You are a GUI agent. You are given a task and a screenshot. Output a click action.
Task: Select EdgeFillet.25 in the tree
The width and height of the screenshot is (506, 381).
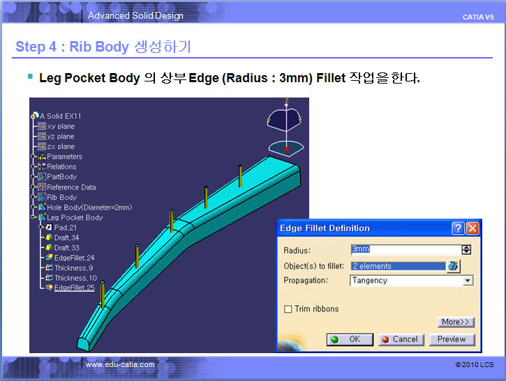[x=74, y=288]
